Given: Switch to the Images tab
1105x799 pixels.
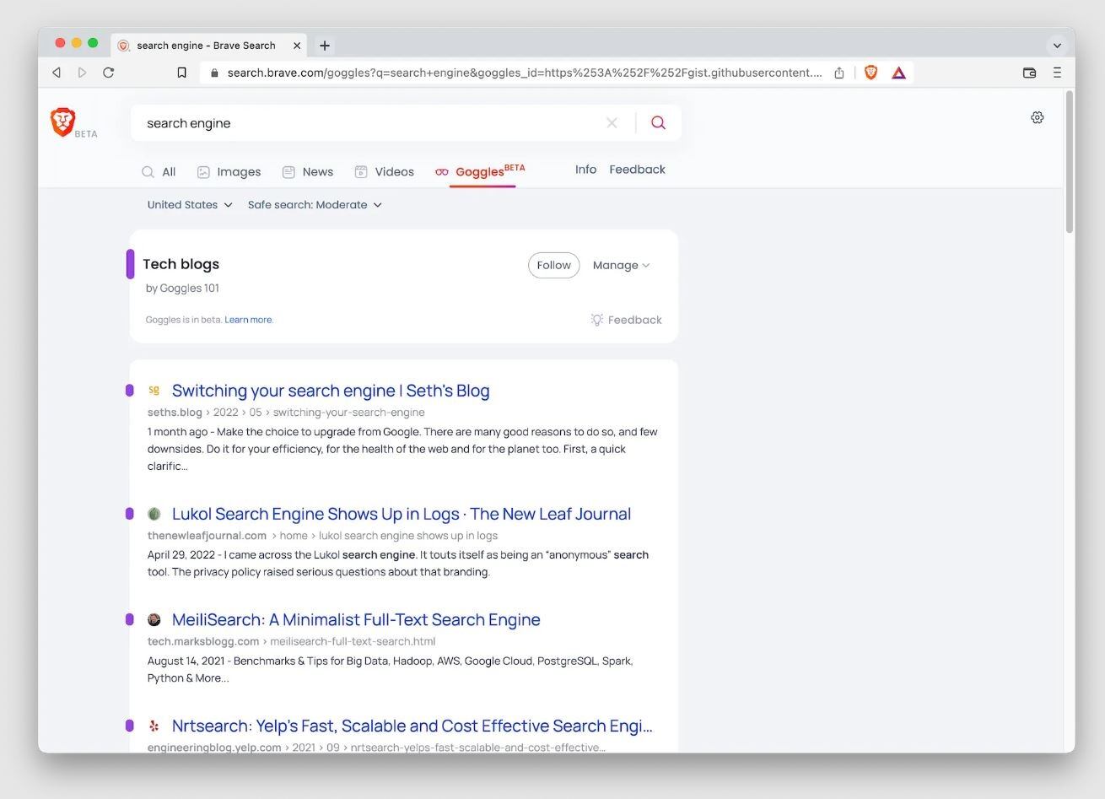Looking at the screenshot, I should click(x=229, y=172).
